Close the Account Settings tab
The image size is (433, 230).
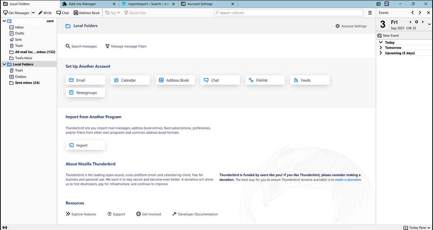[233, 4]
